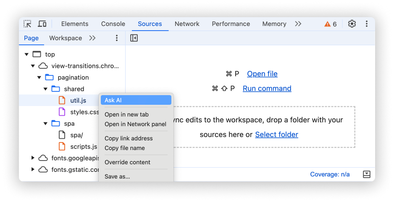The width and height of the screenshot is (394, 202).
Task: Choose Ask AI from the context menu
Action: [x=136, y=100]
